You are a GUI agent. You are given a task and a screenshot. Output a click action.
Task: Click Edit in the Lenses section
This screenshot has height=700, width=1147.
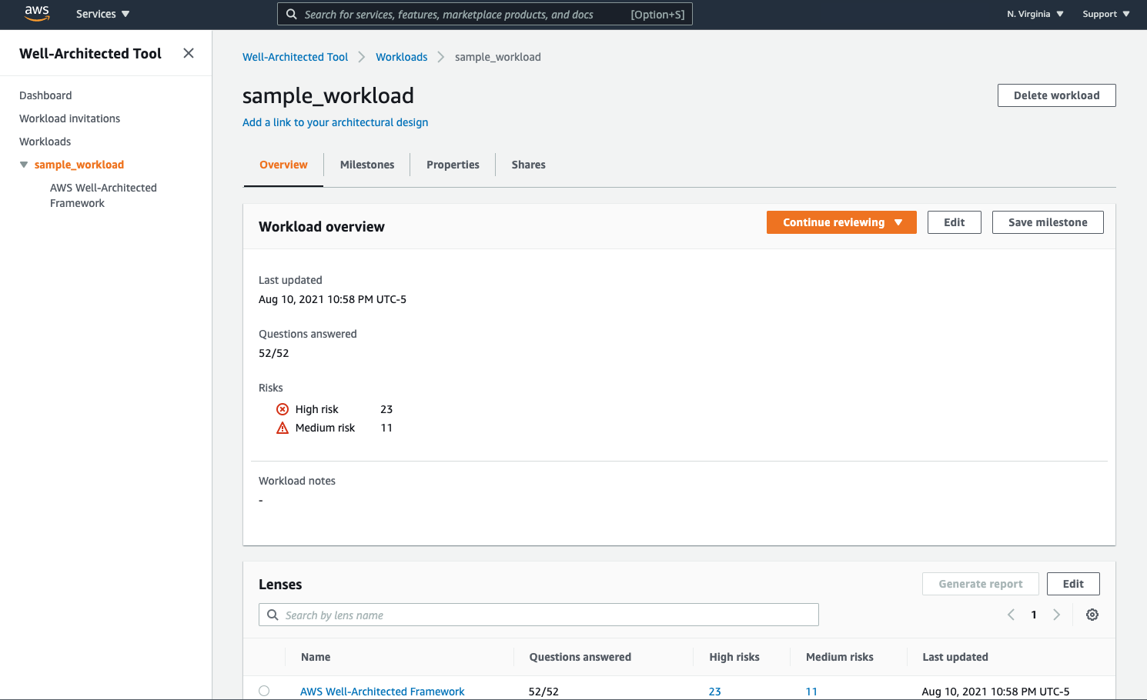[x=1073, y=584]
